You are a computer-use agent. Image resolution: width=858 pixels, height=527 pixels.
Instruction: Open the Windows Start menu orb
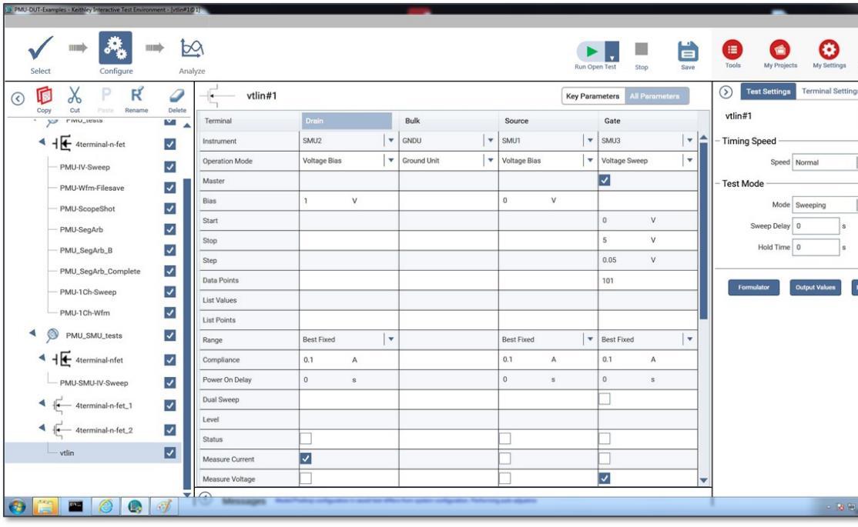tap(17, 507)
